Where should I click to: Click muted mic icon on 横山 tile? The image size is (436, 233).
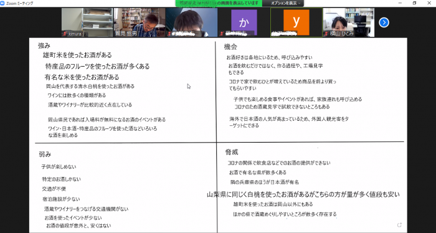click(326, 34)
